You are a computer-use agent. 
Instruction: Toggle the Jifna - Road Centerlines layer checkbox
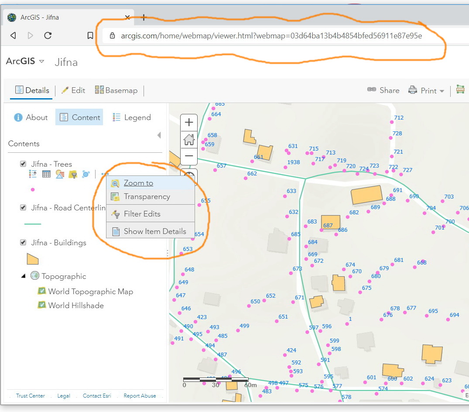[23, 207]
